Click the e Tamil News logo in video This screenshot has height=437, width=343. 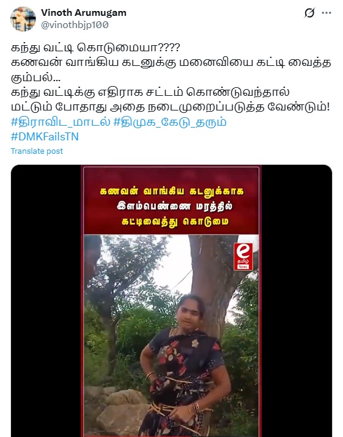click(x=243, y=256)
